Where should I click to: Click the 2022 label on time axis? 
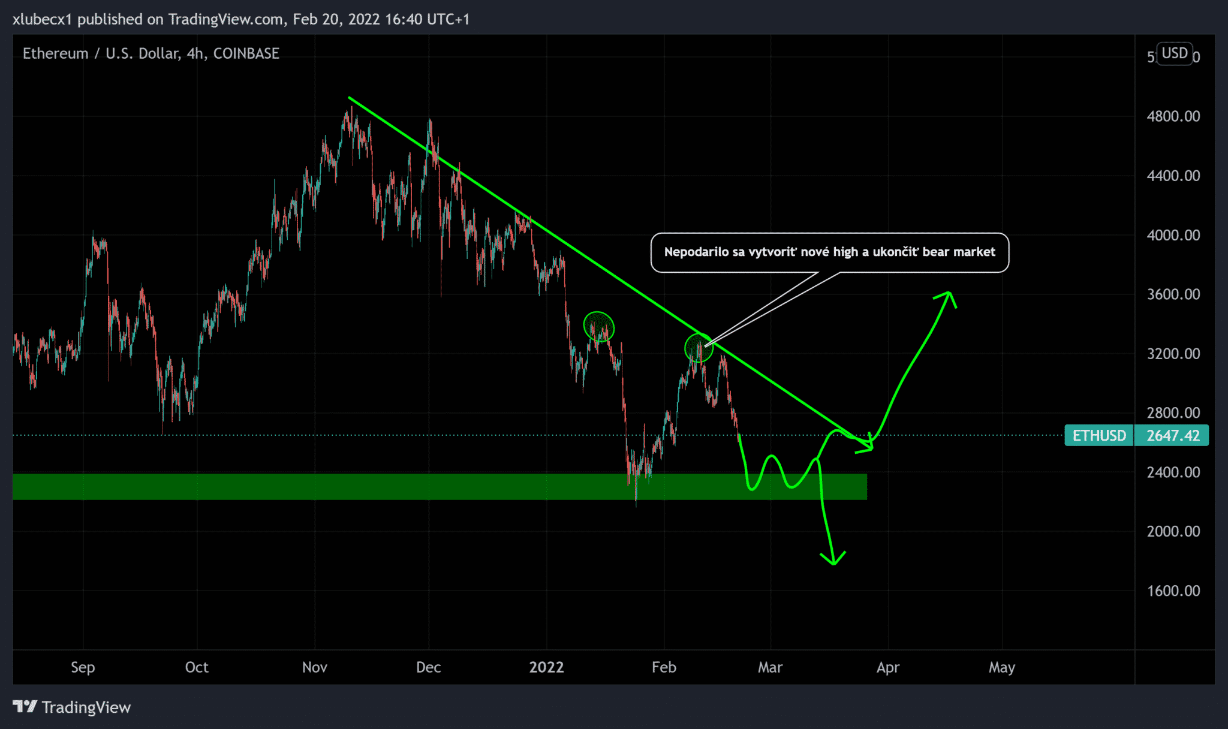point(546,667)
